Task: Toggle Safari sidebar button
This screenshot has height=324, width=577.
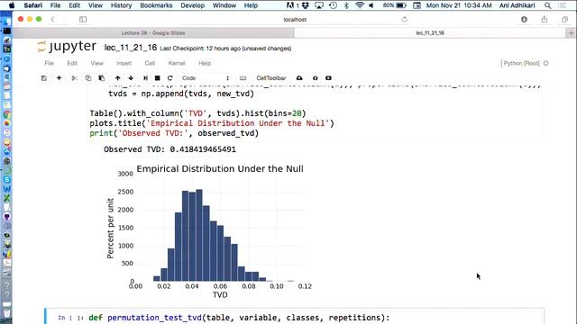Action: click(x=83, y=19)
